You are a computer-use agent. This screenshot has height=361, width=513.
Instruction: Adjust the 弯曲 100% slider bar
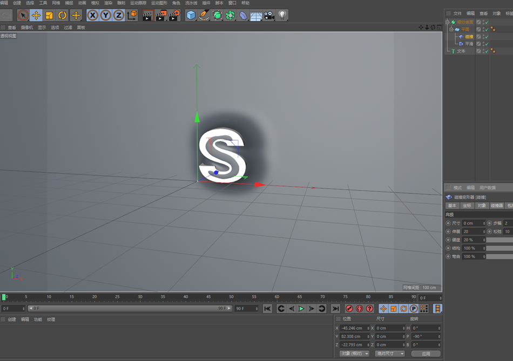coord(500,257)
